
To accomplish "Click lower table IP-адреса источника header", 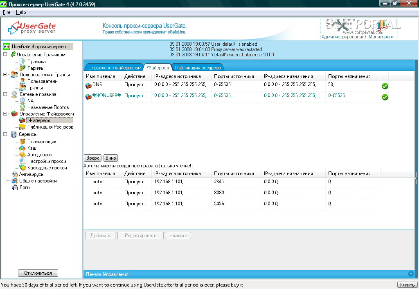I will point(182,173).
